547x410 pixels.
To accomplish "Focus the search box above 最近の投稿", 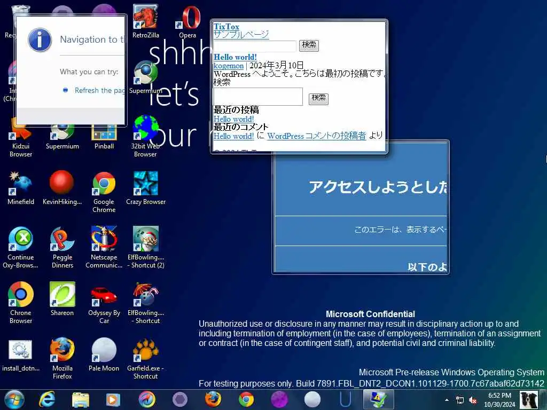I will [258, 97].
